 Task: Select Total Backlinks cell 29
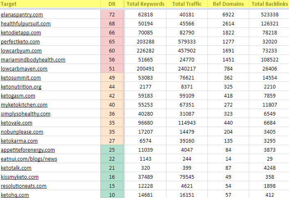click(x=269, y=159)
